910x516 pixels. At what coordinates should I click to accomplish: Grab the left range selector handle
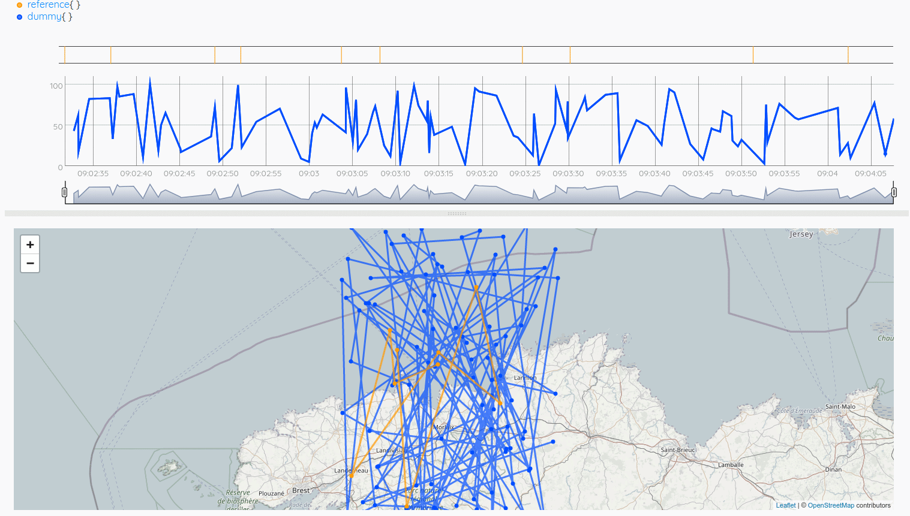pos(65,192)
